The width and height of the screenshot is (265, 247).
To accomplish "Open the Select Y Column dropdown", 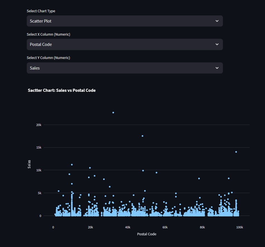I will [125, 68].
